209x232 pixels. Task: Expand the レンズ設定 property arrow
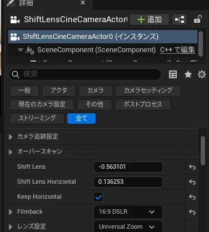point(11,227)
